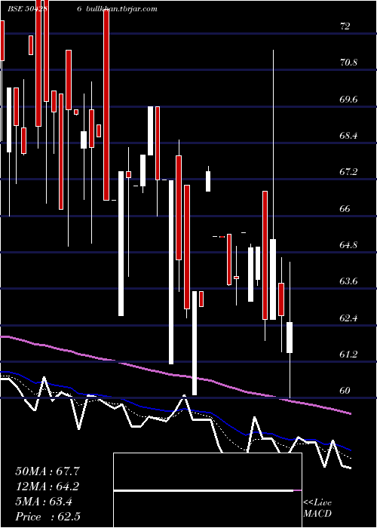Click the 64.8 price axis label

348,245
